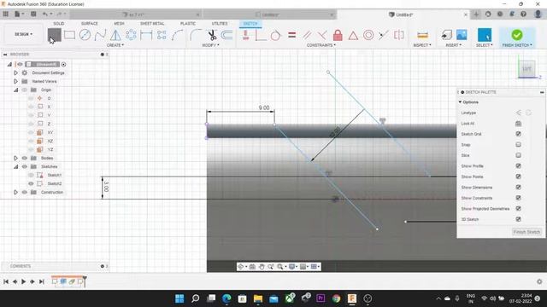The image size is (547, 307).
Task: Apply the Equal constraint
Action: [x=292, y=35]
